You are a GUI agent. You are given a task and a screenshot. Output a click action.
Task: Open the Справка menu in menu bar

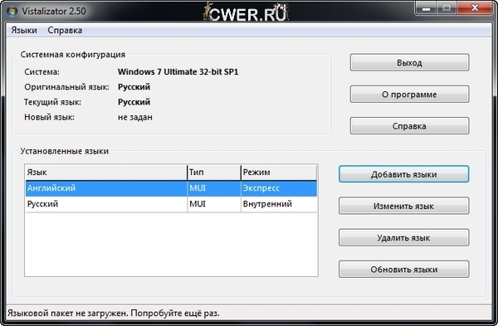pyautogui.click(x=65, y=30)
